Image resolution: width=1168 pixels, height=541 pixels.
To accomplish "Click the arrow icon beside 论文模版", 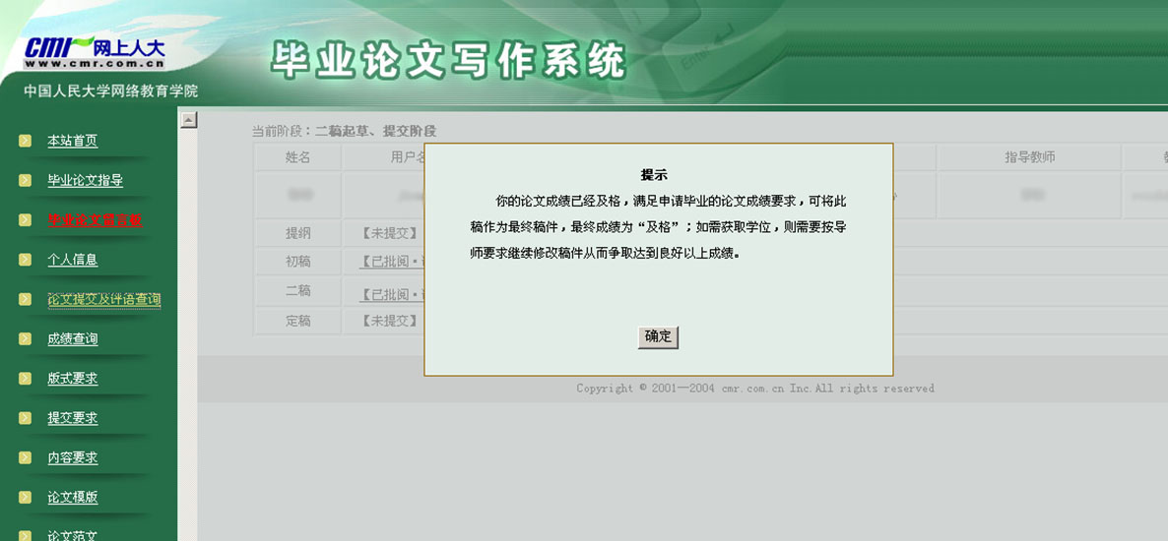I will tap(25, 498).
